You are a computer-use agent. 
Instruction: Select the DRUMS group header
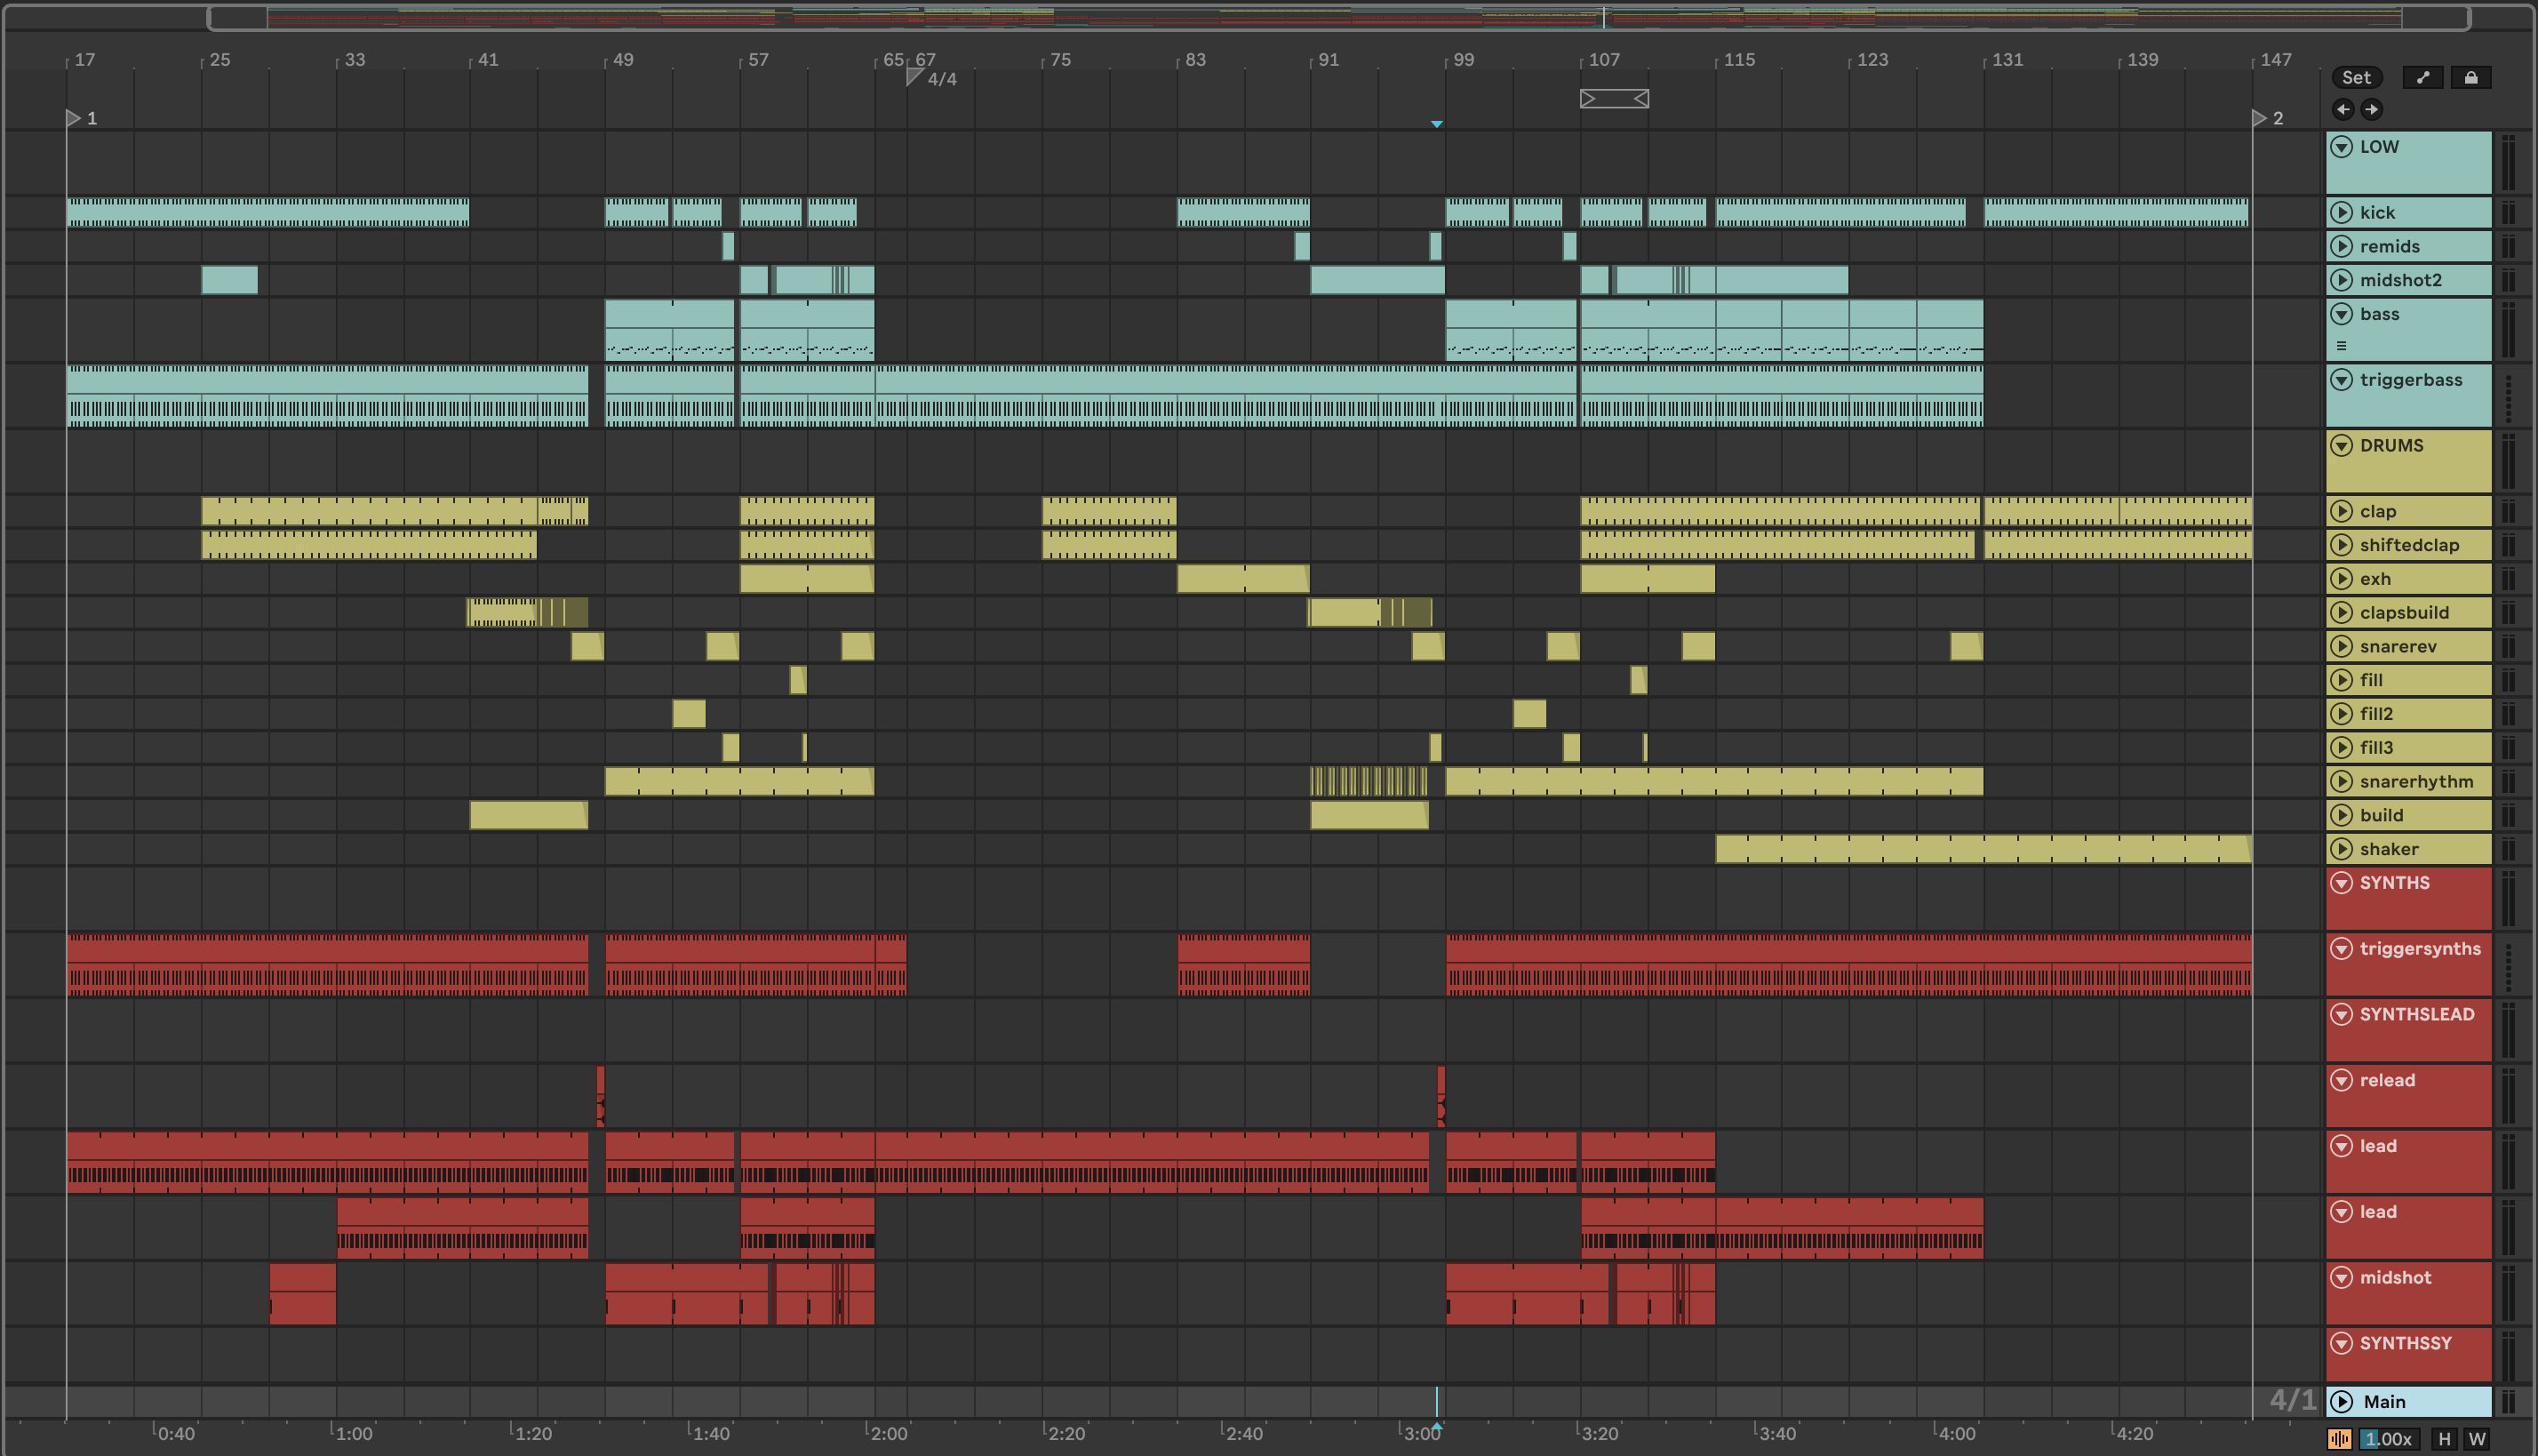(2409, 461)
